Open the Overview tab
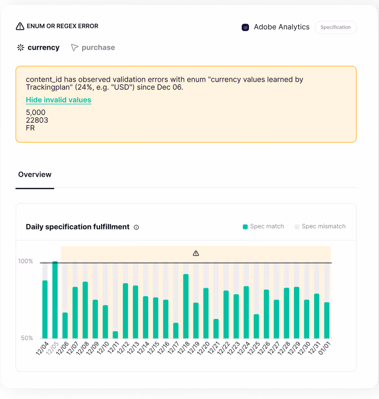The height and width of the screenshot is (399, 379). tap(35, 174)
